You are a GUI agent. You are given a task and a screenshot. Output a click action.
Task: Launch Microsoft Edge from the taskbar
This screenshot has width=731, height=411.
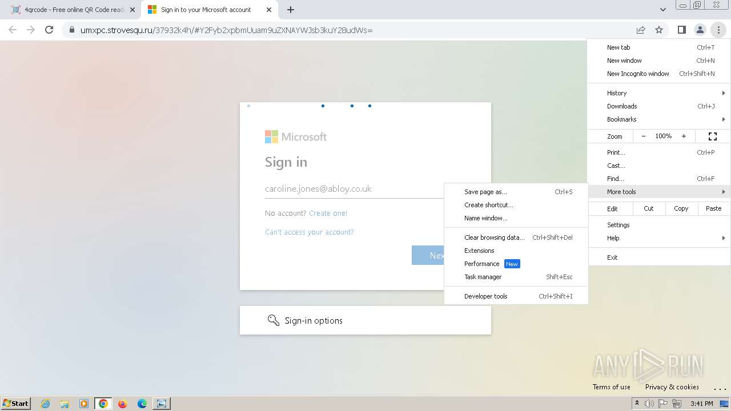point(142,404)
